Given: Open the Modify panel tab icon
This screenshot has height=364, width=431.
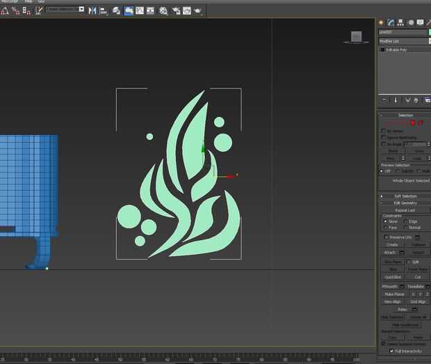Looking at the screenshot, I should click(x=391, y=22).
